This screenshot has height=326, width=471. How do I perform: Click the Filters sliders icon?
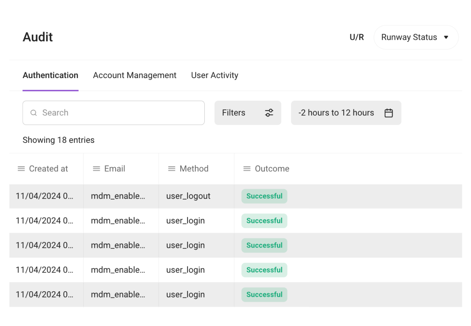click(269, 113)
